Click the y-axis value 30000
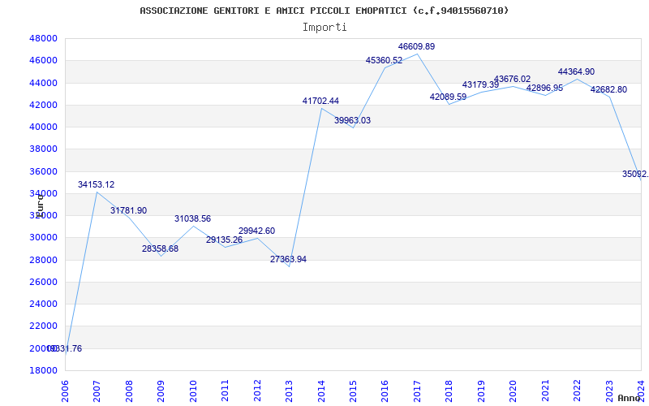The height and width of the screenshot is (406, 649). point(43,238)
